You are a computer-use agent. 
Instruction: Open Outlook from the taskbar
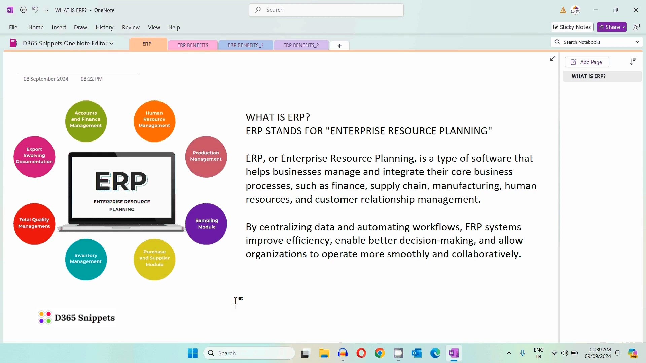click(x=417, y=353)
